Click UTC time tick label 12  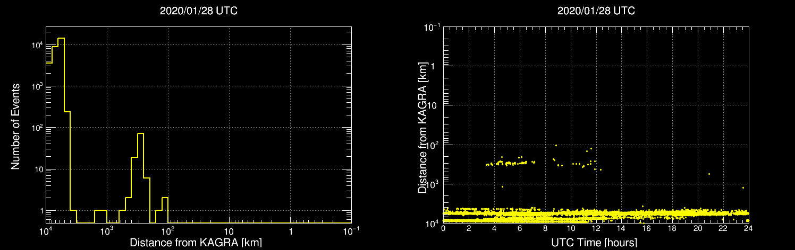pyautogui.click(x=596, y=229)
